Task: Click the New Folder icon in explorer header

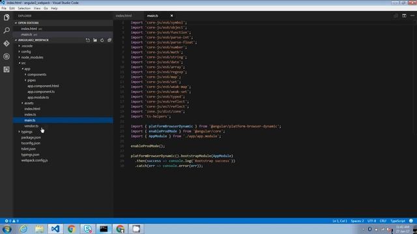Action: (x=95, y=40)
